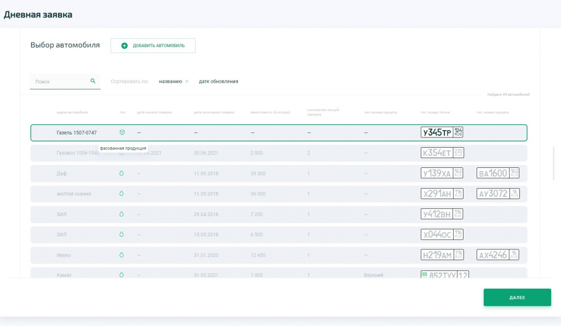Click the droplet icon in Камаз row
The width and height of the screenshot is (561, 326).
[121, 275]
